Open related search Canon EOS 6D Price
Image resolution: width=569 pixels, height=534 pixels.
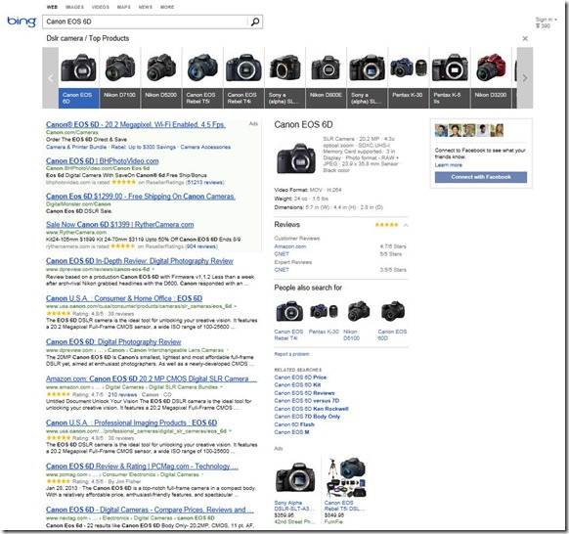[x=300, y=378]
